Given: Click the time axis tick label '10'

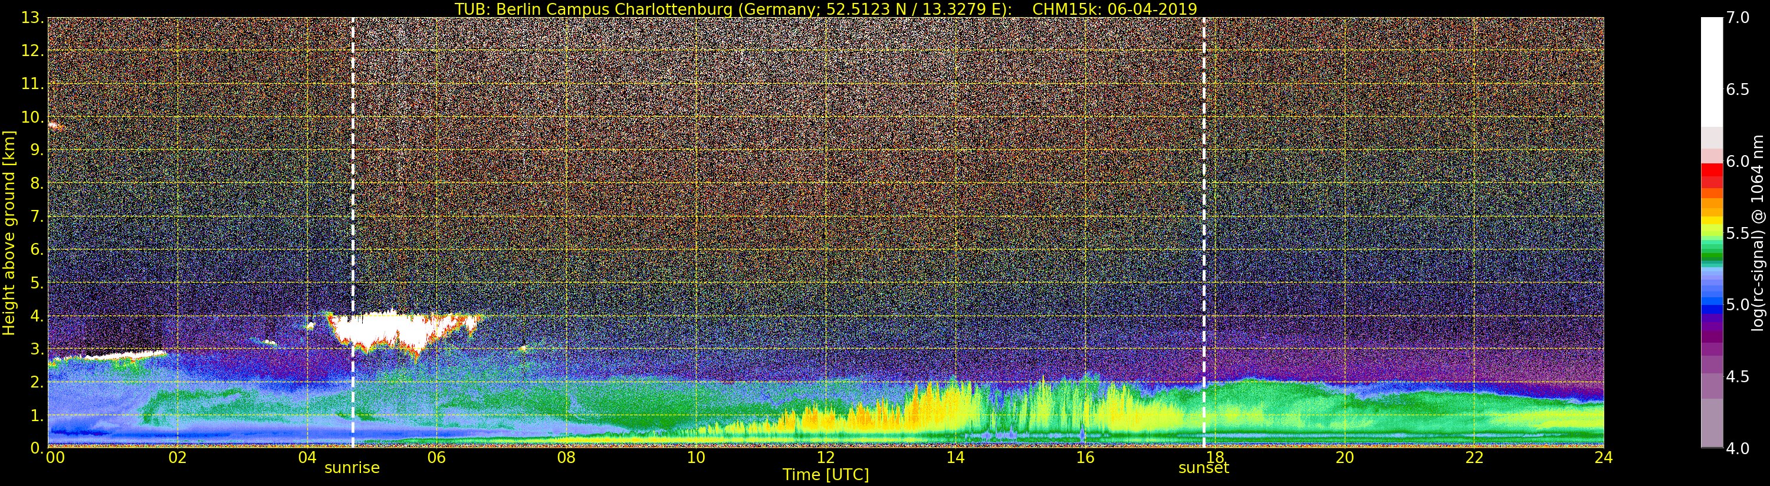Looking at the screenshot, I should (696, 458).
